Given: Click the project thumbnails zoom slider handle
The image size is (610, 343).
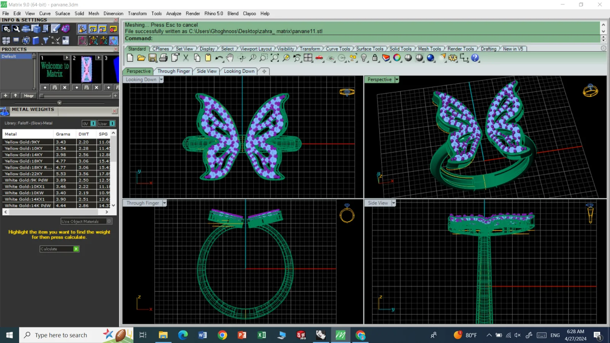Looking at the screenshot, I should pos(41,96).
